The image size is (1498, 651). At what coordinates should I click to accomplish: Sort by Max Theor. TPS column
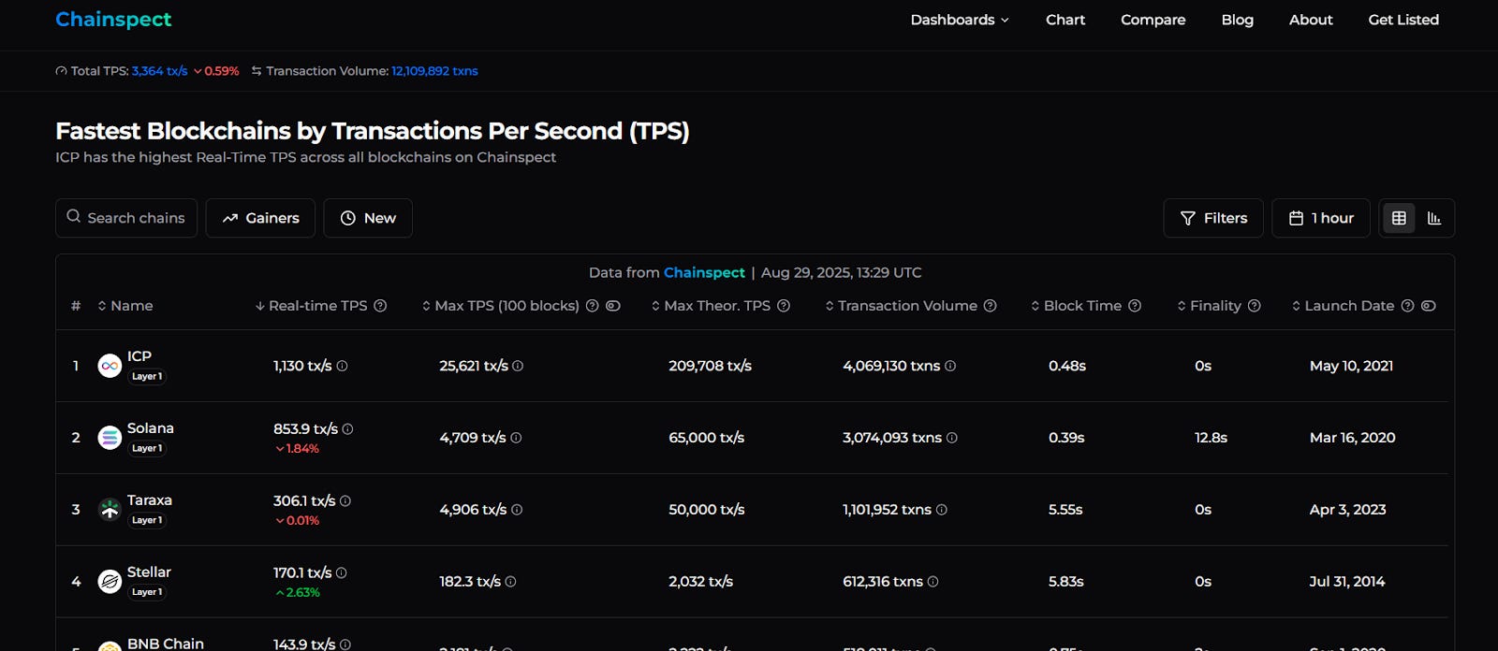click(712, 306)
